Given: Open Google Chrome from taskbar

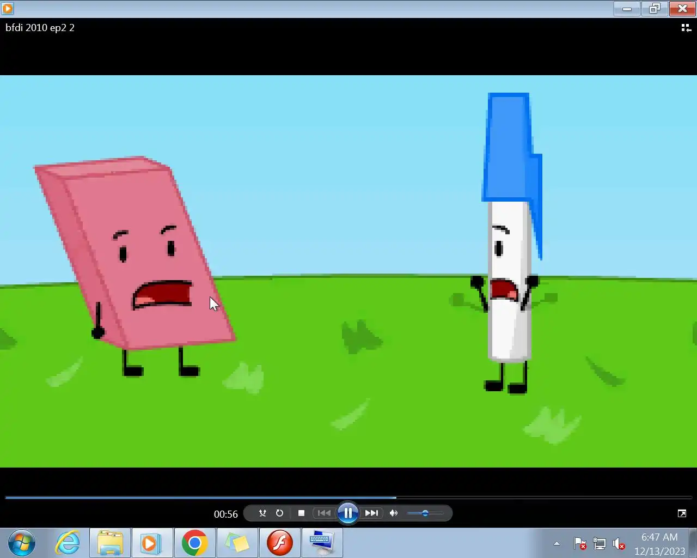Looking at the screenshot, I should (194, 543).
